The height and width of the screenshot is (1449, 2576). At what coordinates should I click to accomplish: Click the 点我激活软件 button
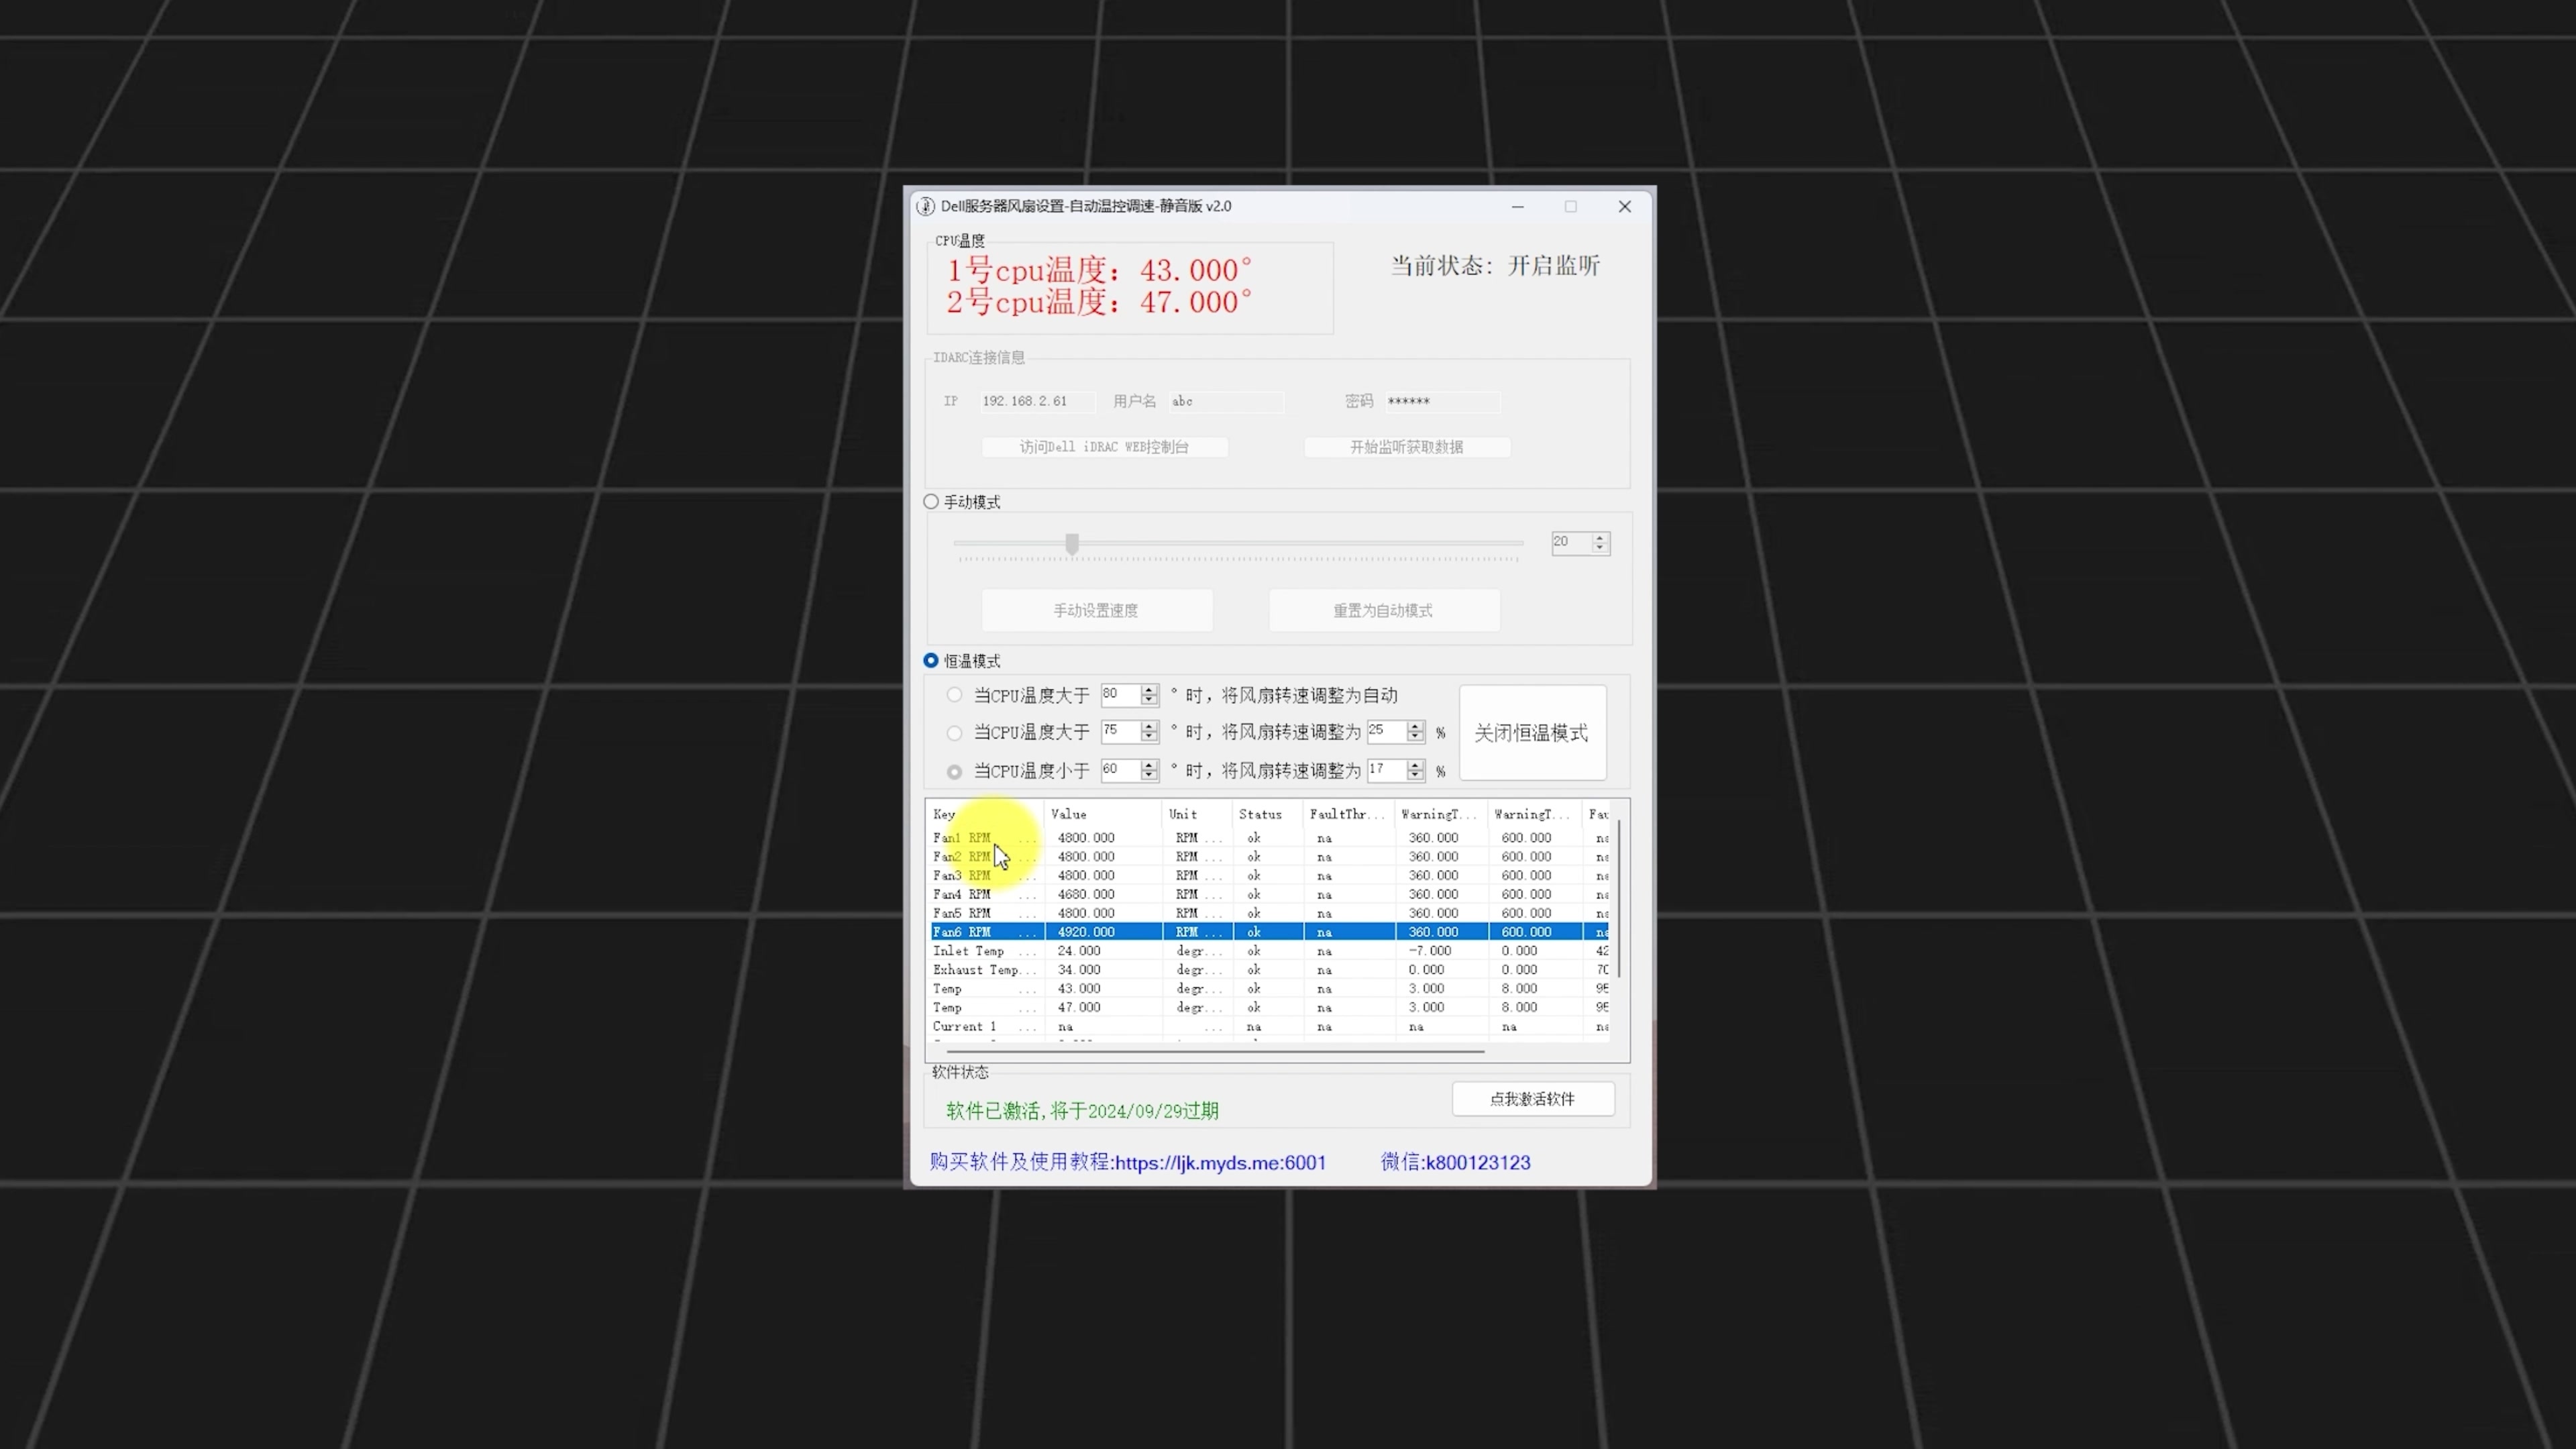pos(1533,1099)
